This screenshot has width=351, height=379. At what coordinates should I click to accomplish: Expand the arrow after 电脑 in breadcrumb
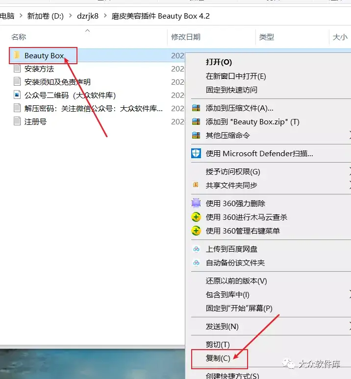tap(21, 16)
